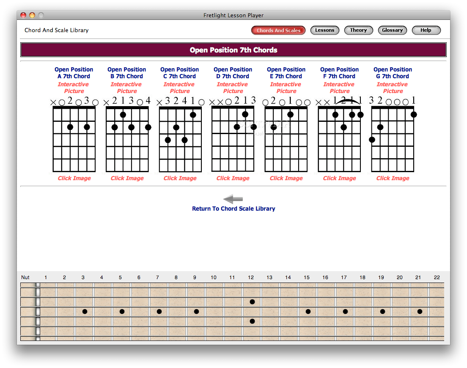
Task: Click the Help button
Action: coord(426,30)
